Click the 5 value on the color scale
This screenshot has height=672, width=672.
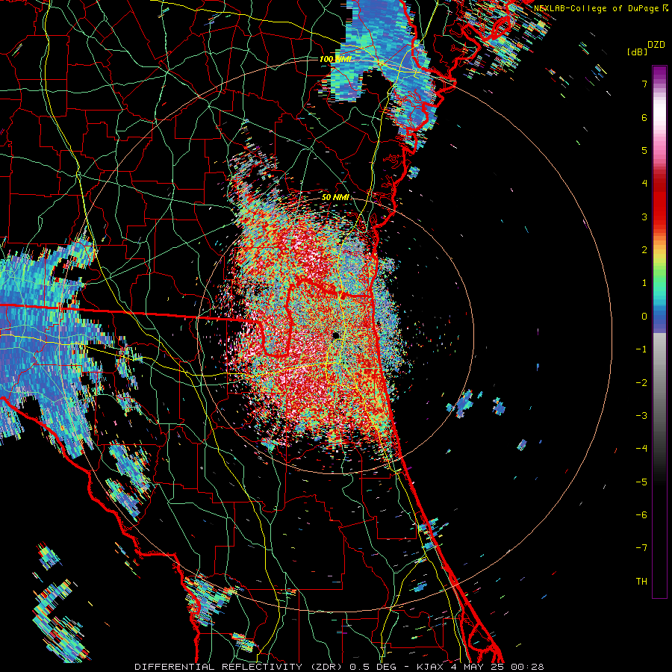[x=644, y=150]
